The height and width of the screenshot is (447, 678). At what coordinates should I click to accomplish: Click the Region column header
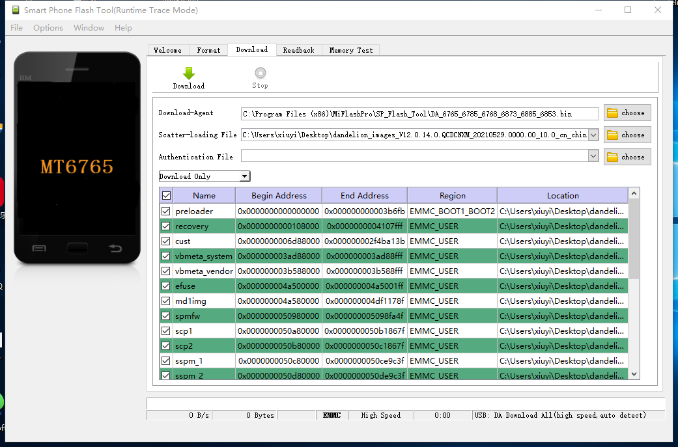[452, 196]
